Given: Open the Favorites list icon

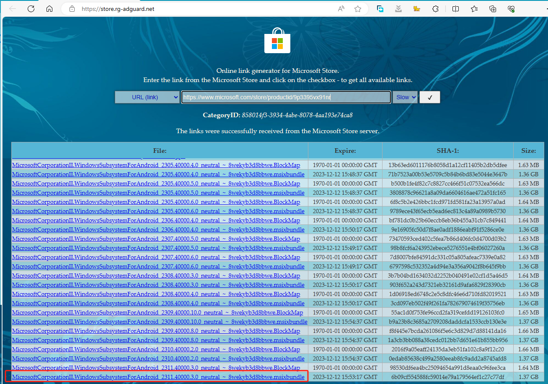Looking at the screenshot, I should tap(474, 9).
